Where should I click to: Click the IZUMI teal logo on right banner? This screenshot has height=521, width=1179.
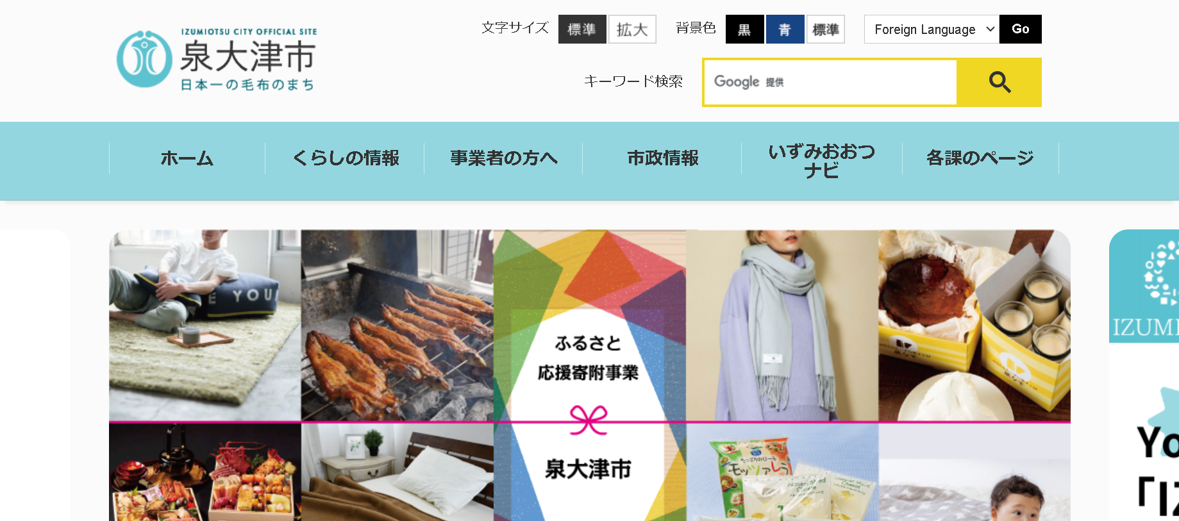point(1145,286)
